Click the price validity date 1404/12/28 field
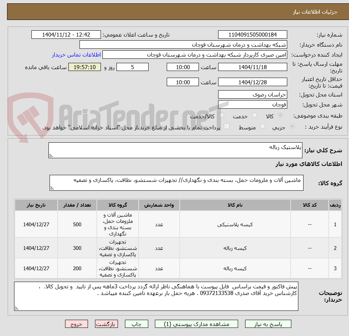Image resolution: width=349 pixels, height=336 pixels. click(x=253, y=82)
